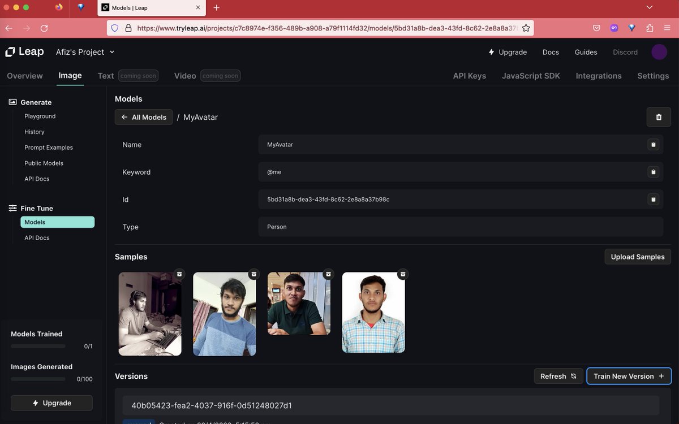Click the user avatar circle menu
This screenshot has width=679, height=424.
pos(659,51)
